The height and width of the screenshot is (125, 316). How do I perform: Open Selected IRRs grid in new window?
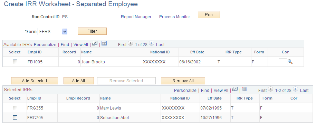tap(235, 90)
